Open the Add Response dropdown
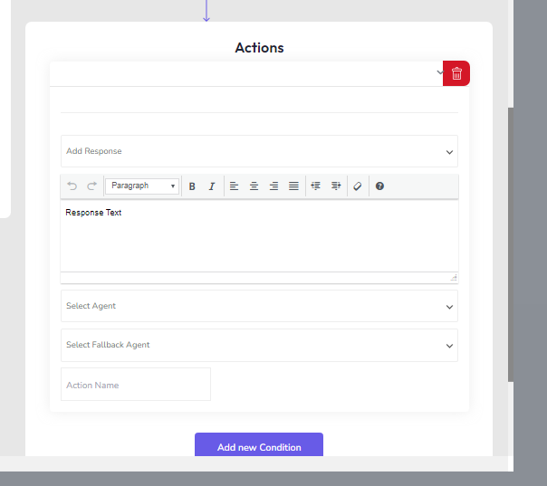Viewport: 547px width, 486px height. click(259, 151)
